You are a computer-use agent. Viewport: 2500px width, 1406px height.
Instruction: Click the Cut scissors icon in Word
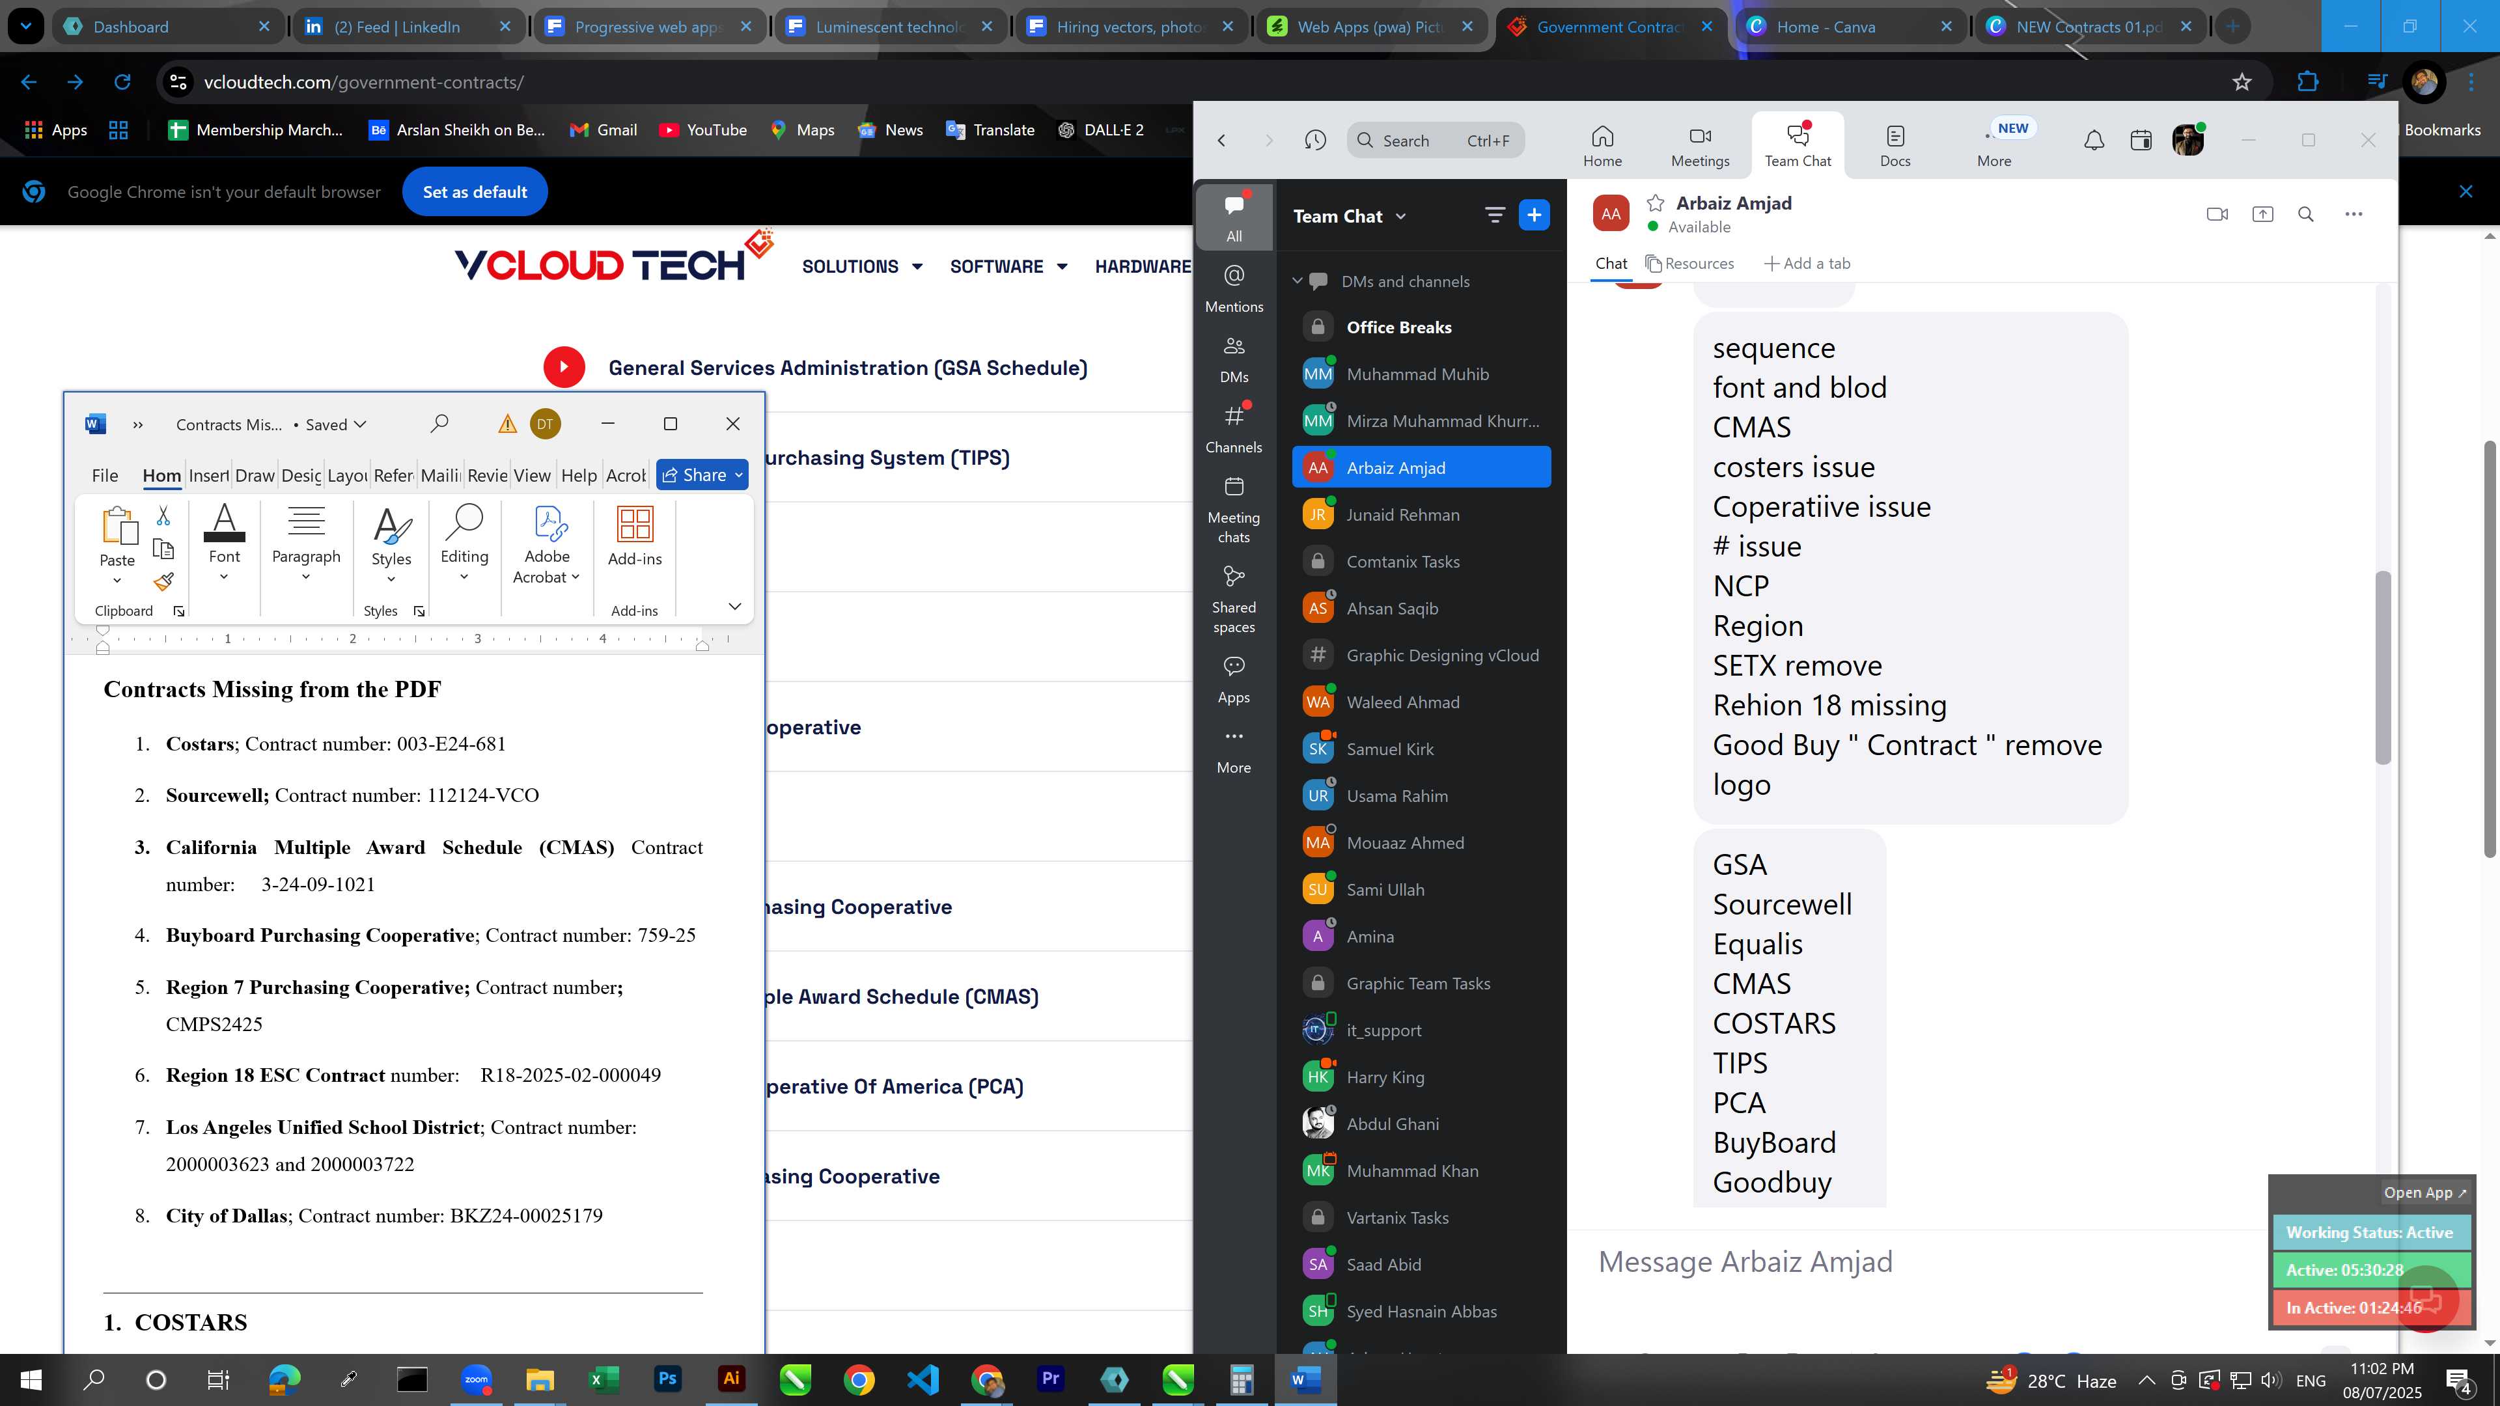click(x=163, y=516)
